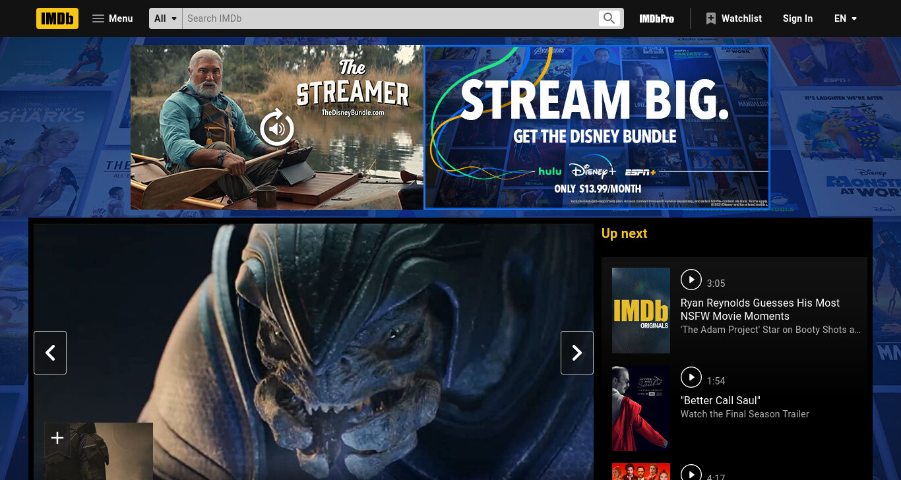Viewport: 901px width, 480px height.
Task: Play the Better Call Saul trailer
Action: (691, 377)
